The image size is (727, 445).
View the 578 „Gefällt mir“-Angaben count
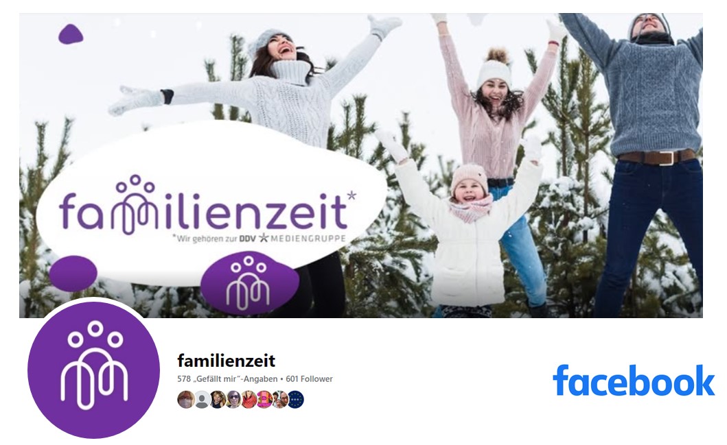227,378
